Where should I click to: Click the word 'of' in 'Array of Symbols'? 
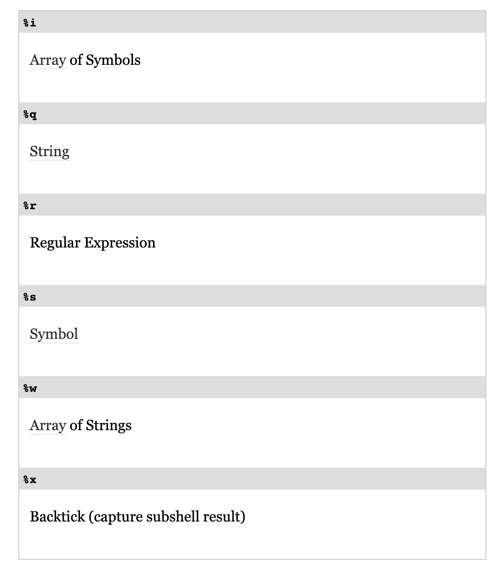(x=76, y=60)
